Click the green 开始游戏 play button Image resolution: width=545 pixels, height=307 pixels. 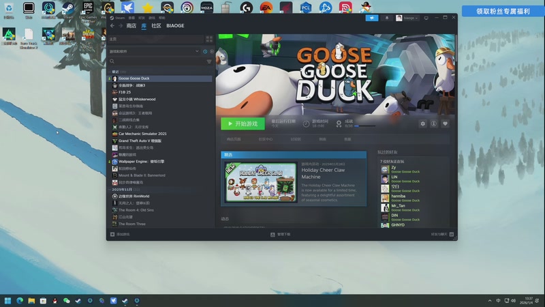(243, 124)
